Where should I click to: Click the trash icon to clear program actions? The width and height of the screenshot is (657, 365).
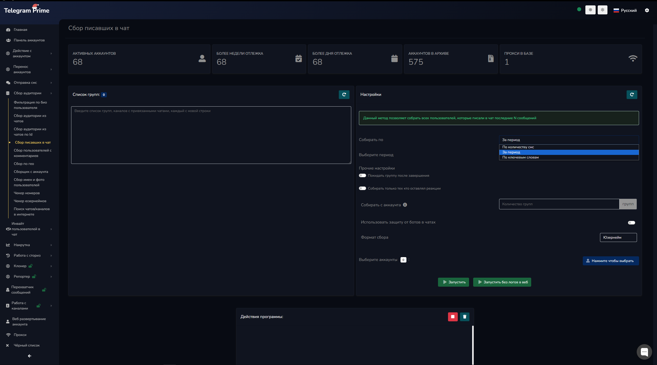click(464, 317)
